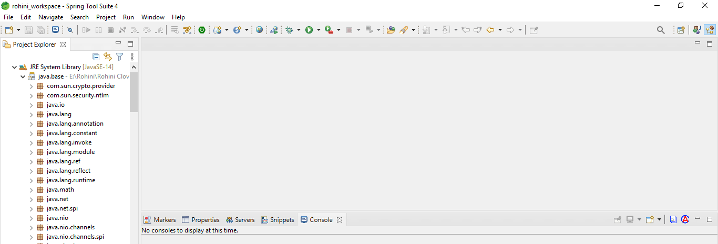Click the Project Explorer scrollbar up arrow

click(x=134, y=67)
